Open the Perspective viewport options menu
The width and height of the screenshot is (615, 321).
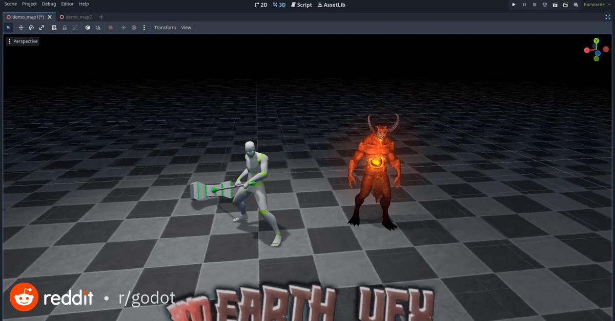point(23,41)
